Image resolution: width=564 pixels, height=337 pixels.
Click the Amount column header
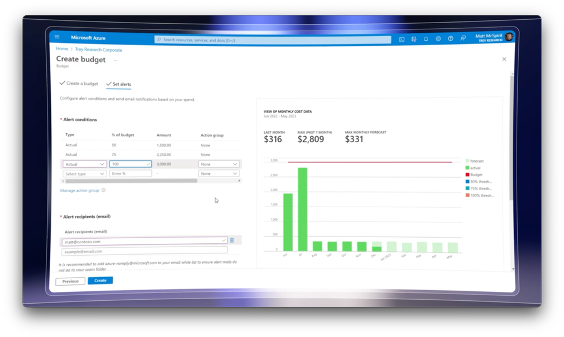click(164, 135)
